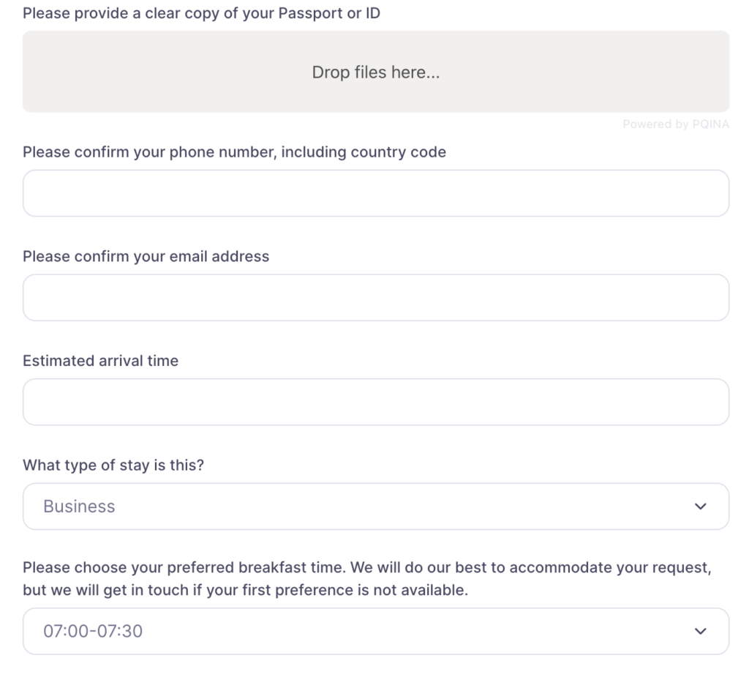The image size is (749, 677).
Task: Click the selected "Business" value text
Action: coord(79,506)
